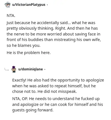Click "chose not to." in dominiqlane's reply

tap(24, 92)
